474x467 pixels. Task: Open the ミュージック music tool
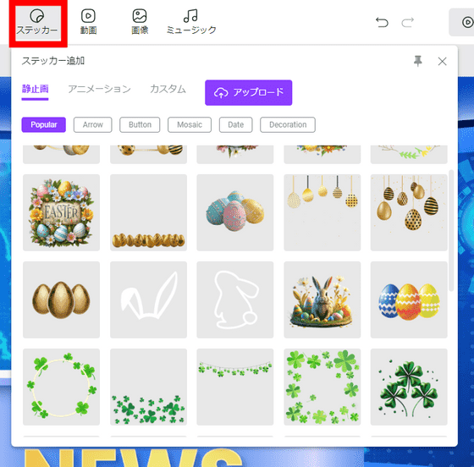click(191, 22)
